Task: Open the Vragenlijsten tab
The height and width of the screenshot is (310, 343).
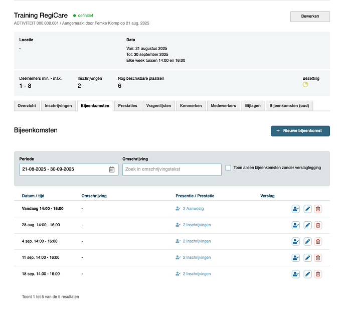Action: tap(158, 106)
